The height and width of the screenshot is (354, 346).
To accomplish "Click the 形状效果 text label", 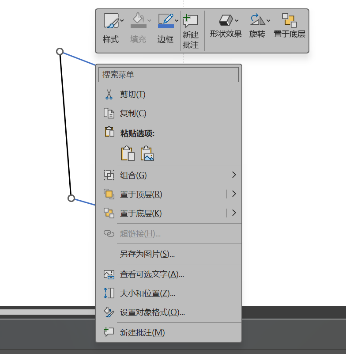I will 226,34.
